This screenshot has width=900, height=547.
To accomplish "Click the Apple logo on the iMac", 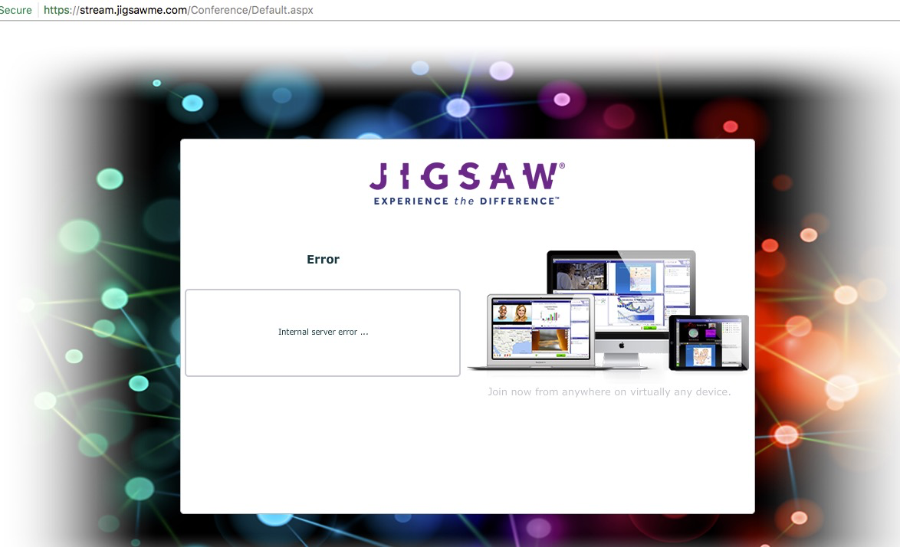I will click(x=620, y=346).
